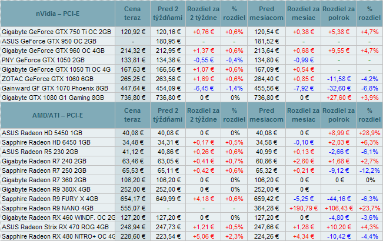Click the month-ago price 364,28 €

coord(267,208)
